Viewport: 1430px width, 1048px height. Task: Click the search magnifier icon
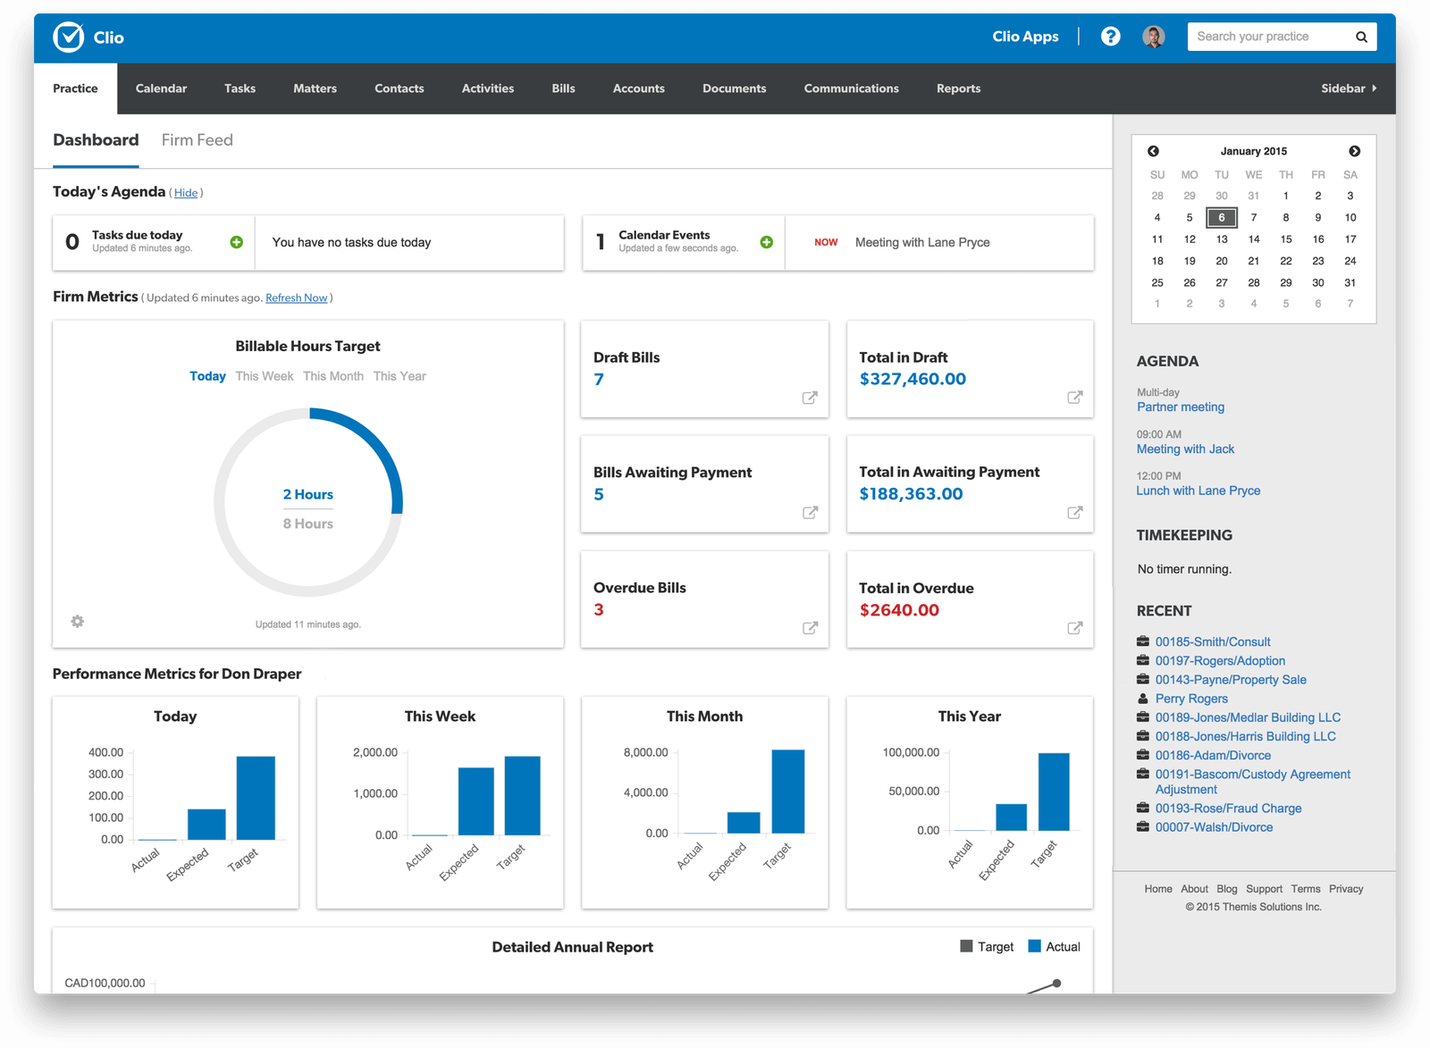1361,37
